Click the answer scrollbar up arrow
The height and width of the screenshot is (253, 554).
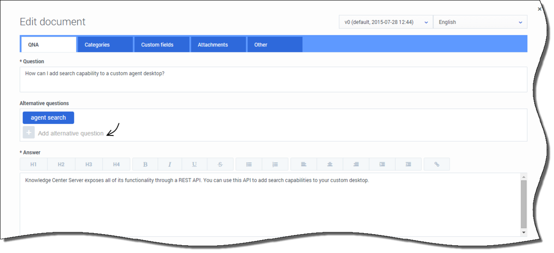click(x=524, y=177)
